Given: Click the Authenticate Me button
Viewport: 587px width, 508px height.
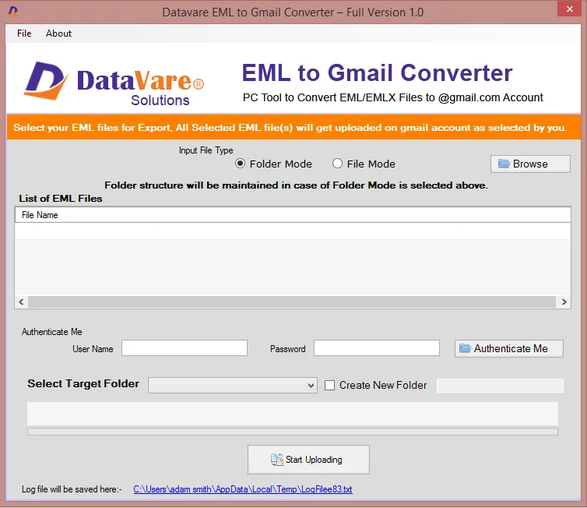Looking at the screenshot, I should (x=508, y=348).
